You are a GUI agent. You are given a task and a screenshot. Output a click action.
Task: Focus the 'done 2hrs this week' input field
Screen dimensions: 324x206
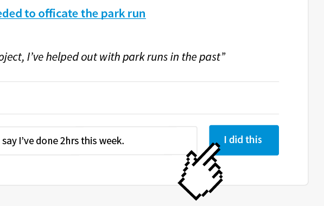pos(98,140)
